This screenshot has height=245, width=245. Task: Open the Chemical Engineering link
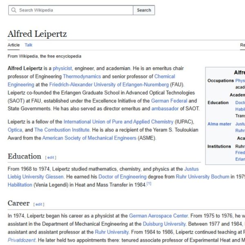click(165, 77)
